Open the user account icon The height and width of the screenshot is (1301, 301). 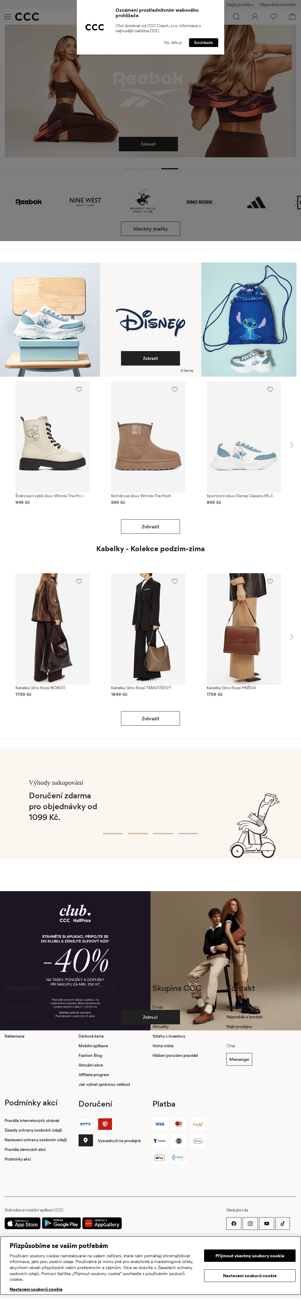pos(255,17)
